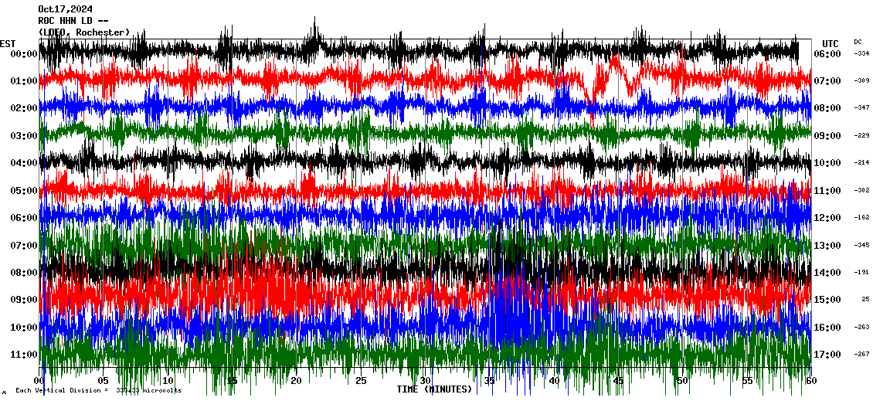Select the DC value -162
The width and height of the screenshot is (873, 401).
(861, 218)
